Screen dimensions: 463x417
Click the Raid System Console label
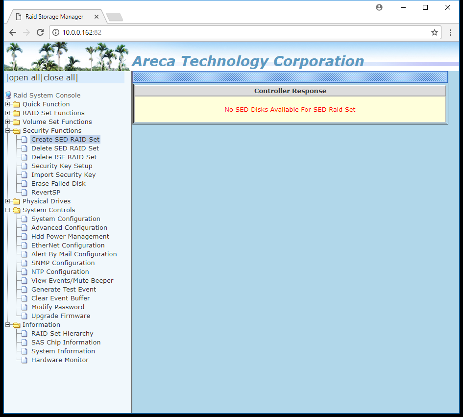click(47, 96)
